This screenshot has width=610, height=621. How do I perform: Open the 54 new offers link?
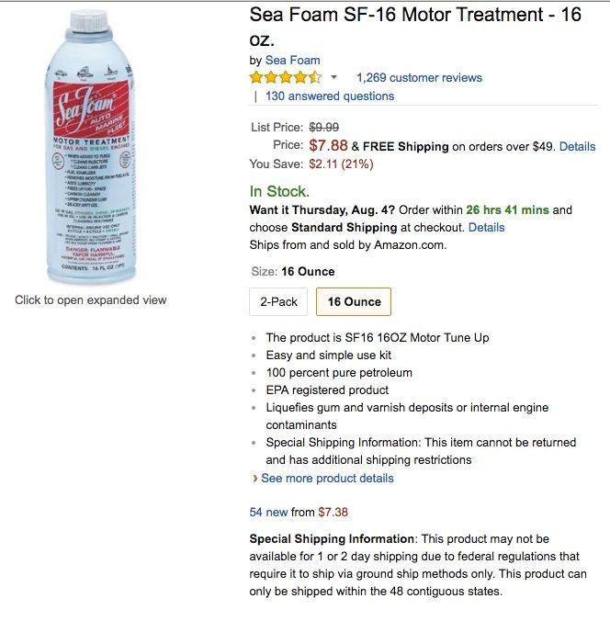[x=268, y=512]
